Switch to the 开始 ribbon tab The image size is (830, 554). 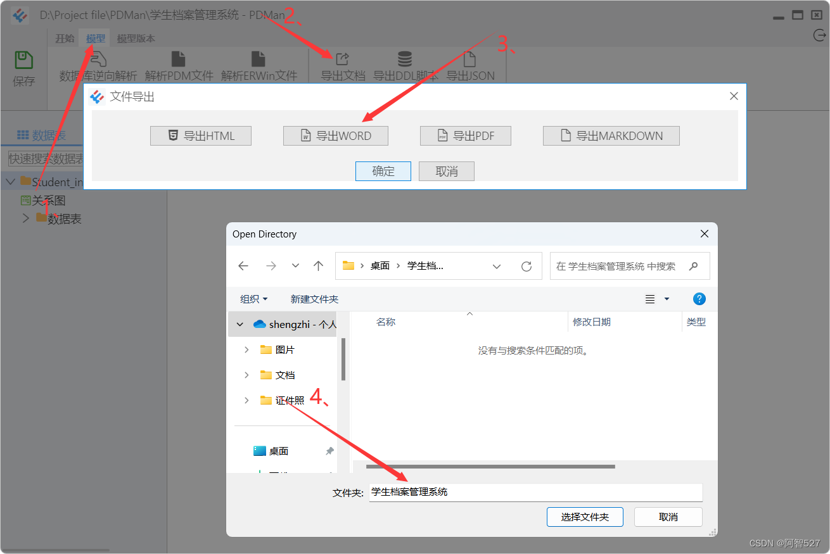64,37
